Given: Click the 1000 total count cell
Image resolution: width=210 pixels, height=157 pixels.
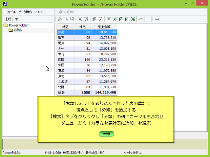Looking at the screenshot, I should pyautogui.click(x=83, y=93).
